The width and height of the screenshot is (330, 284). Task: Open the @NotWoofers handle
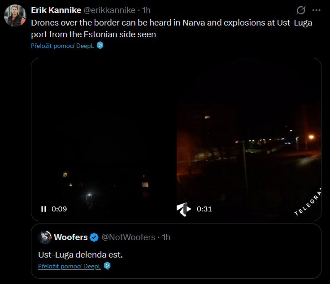click(x=128, y=237)
